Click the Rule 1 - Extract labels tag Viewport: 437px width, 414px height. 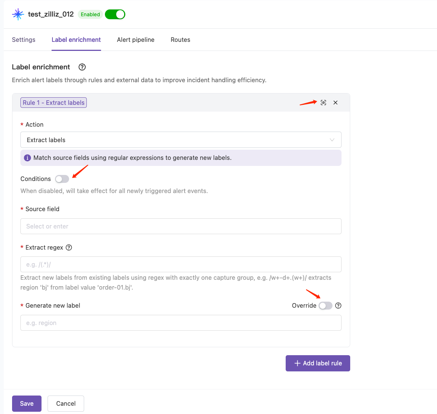54,103
